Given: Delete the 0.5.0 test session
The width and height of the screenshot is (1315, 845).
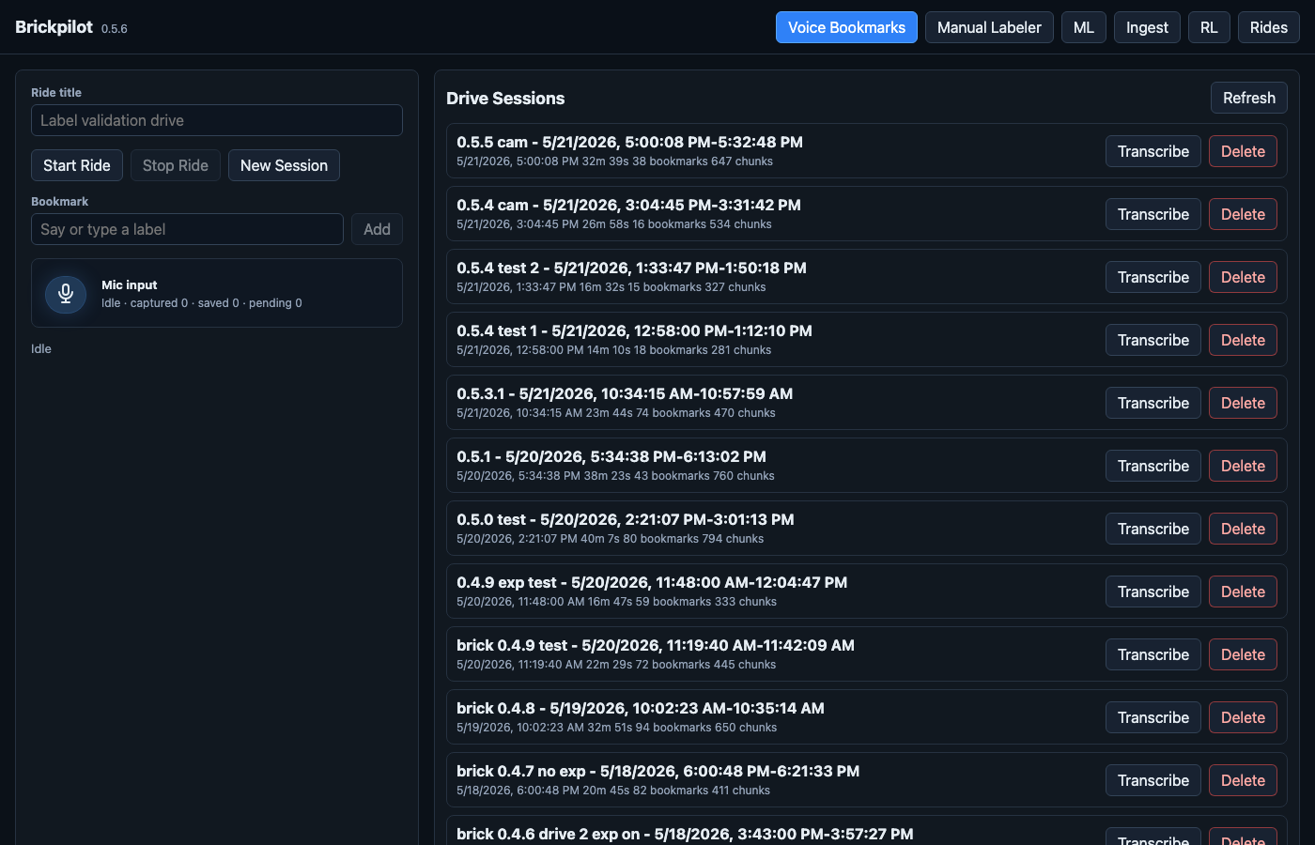Looking at the screenshot, I should tap(1243, 529).
